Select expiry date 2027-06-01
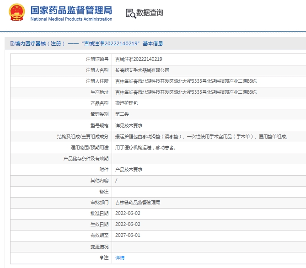Viewport: 306px width, 268px height. (x=128, y=235)
